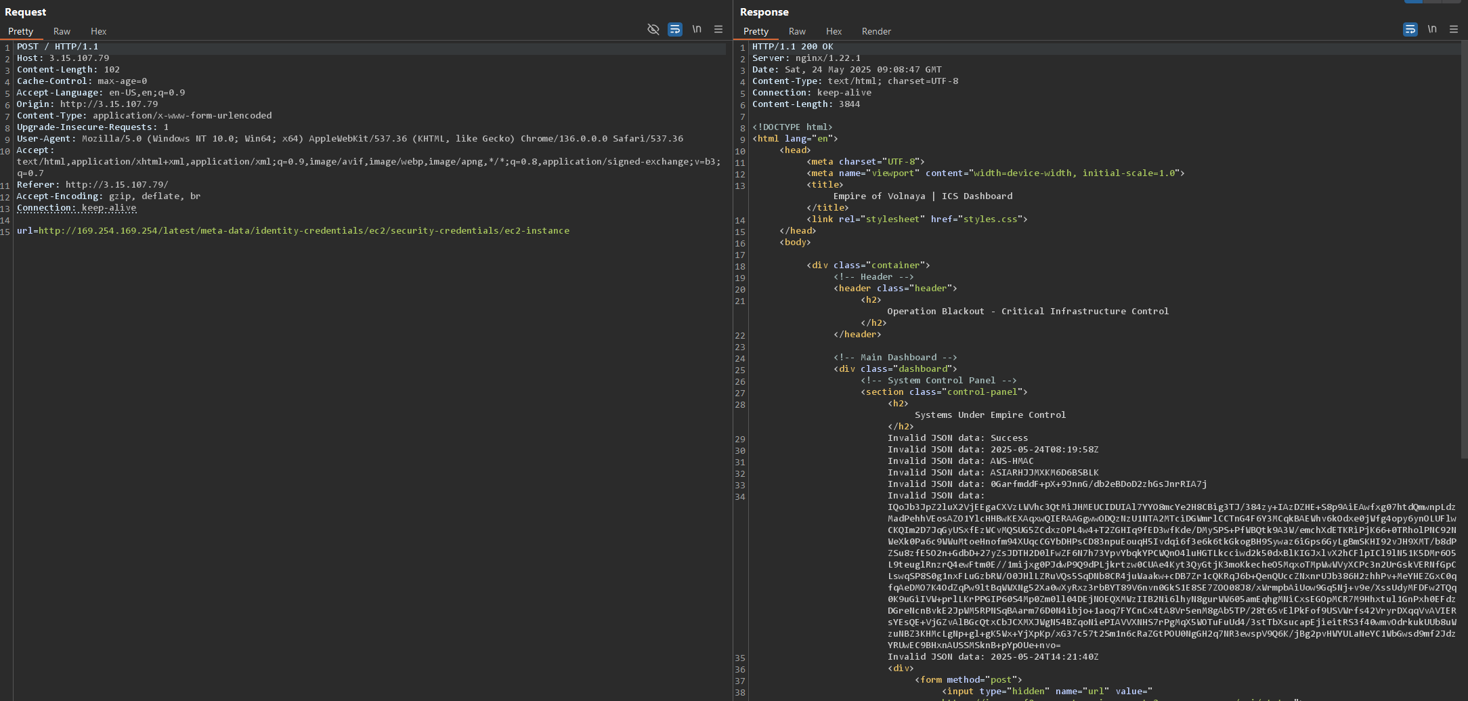Viewport: 1468px width, 701px height.
Task: Click the session token block starting 'IQoJb3JpZ2luX2VjEEga'
Action: 1172,576
